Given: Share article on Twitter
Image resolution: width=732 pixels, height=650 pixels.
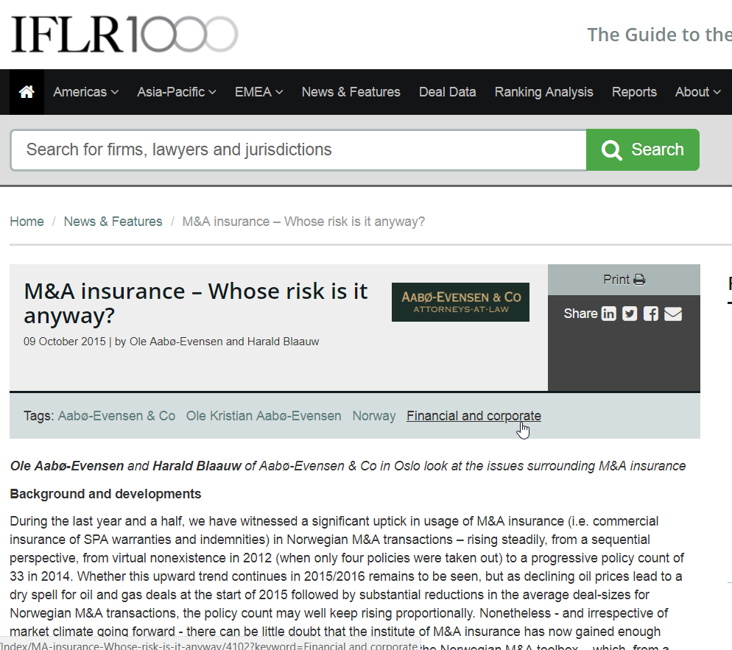Looking at the screenshot, I should 630,314.
